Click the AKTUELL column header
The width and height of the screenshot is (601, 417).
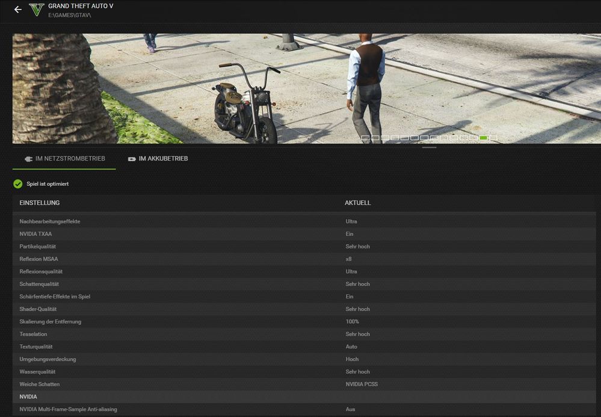[x=357, y=203]
